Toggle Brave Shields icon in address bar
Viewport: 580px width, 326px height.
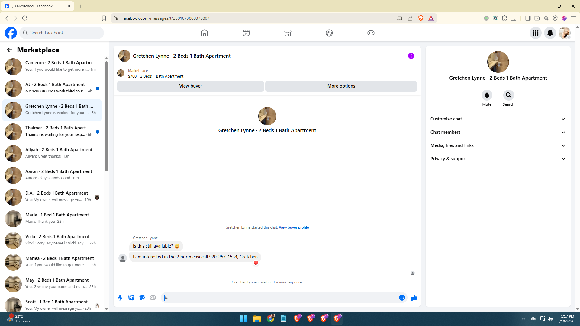[420, 18]
